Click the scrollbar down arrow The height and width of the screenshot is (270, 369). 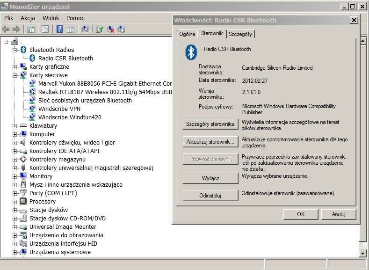click(x=362, y=254)
